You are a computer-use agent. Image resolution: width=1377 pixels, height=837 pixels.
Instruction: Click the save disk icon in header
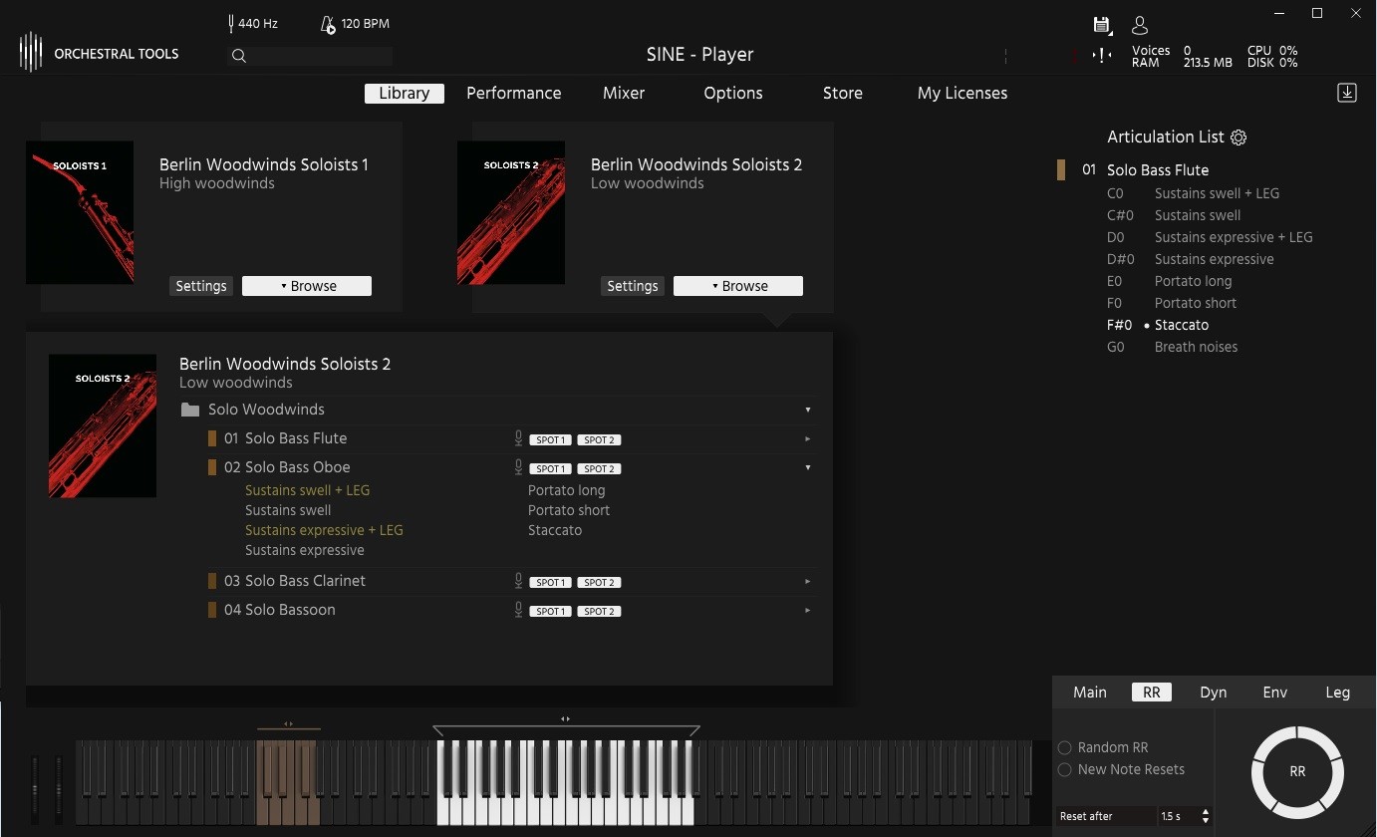[x=1101, y=26]
